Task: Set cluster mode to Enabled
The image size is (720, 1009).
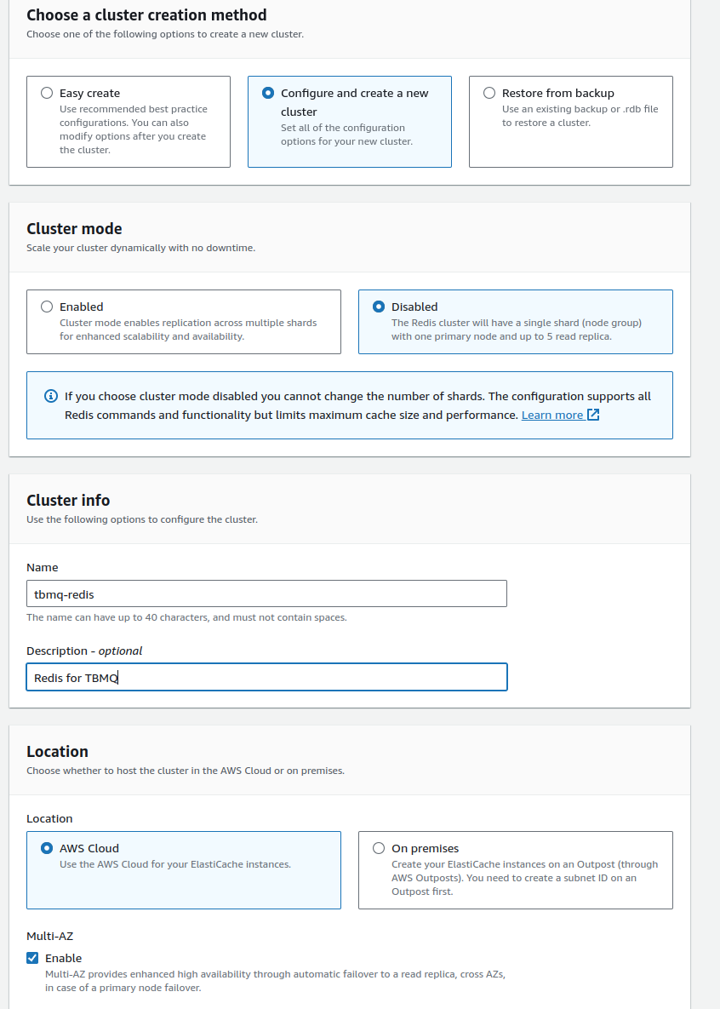Action: pos(47,307)
